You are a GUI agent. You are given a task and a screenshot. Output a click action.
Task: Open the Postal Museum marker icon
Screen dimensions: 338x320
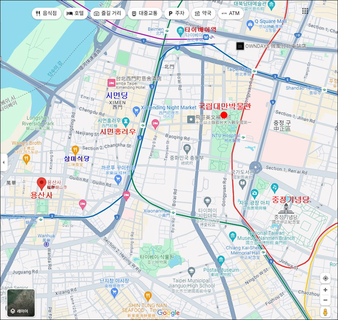(221, 260)
